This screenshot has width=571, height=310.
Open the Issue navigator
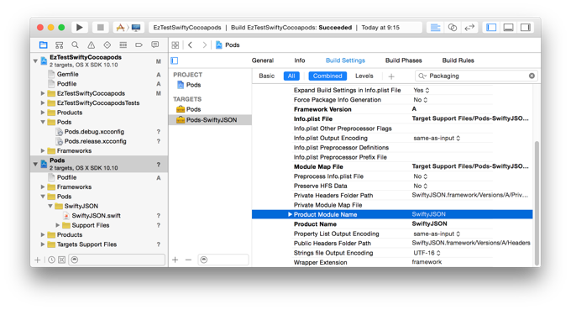pyautogui.click(x=91, y=45)
